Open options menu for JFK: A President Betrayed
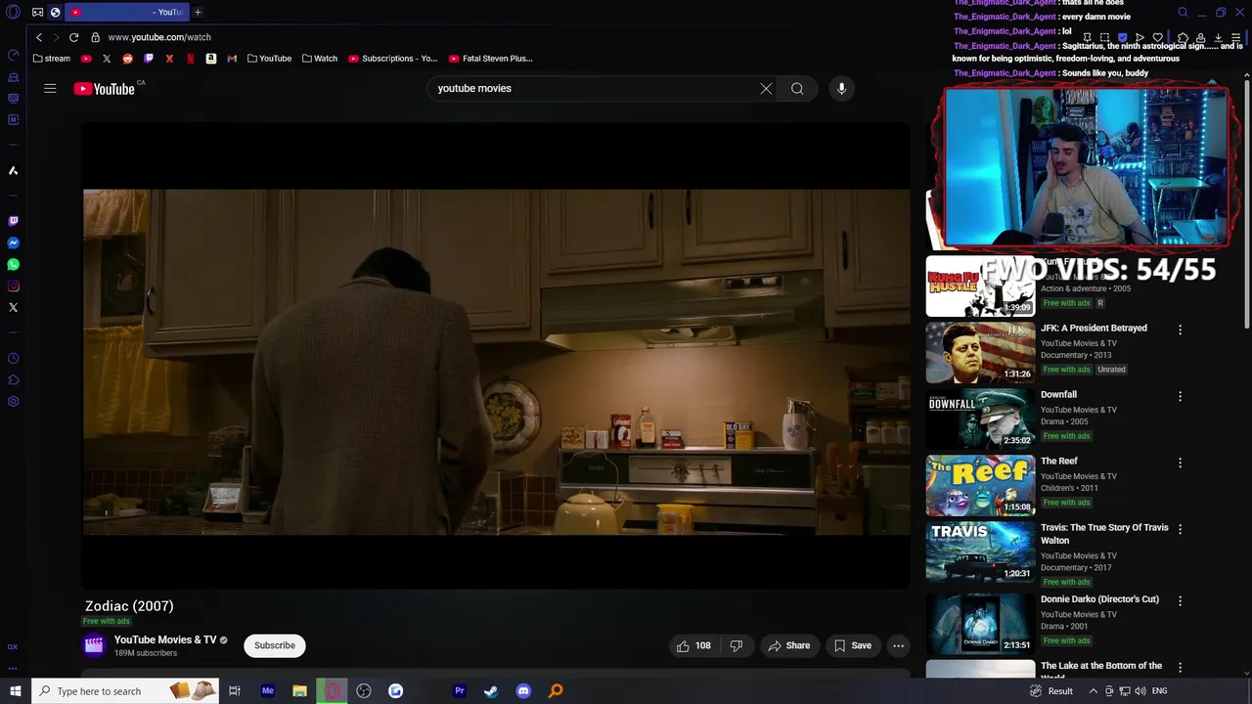This screenshot has height=704, width=1252. tap(1180, 330)
